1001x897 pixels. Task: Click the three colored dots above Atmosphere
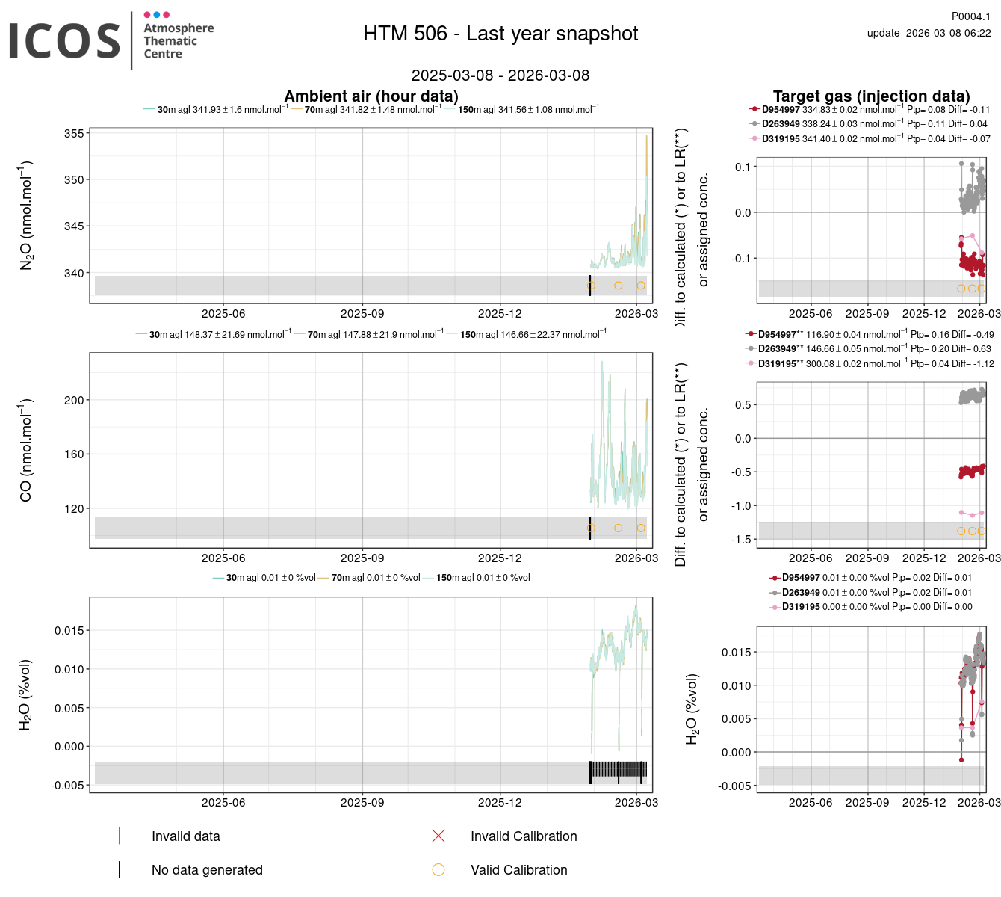156,15
